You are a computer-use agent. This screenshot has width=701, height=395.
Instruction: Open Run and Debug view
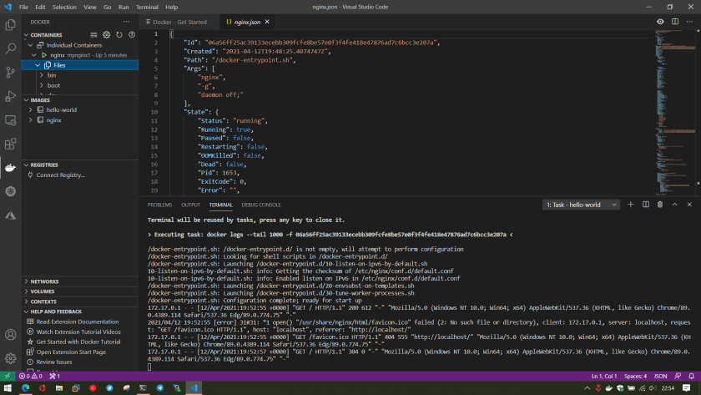pyautogui.click(x=10, y=96)
